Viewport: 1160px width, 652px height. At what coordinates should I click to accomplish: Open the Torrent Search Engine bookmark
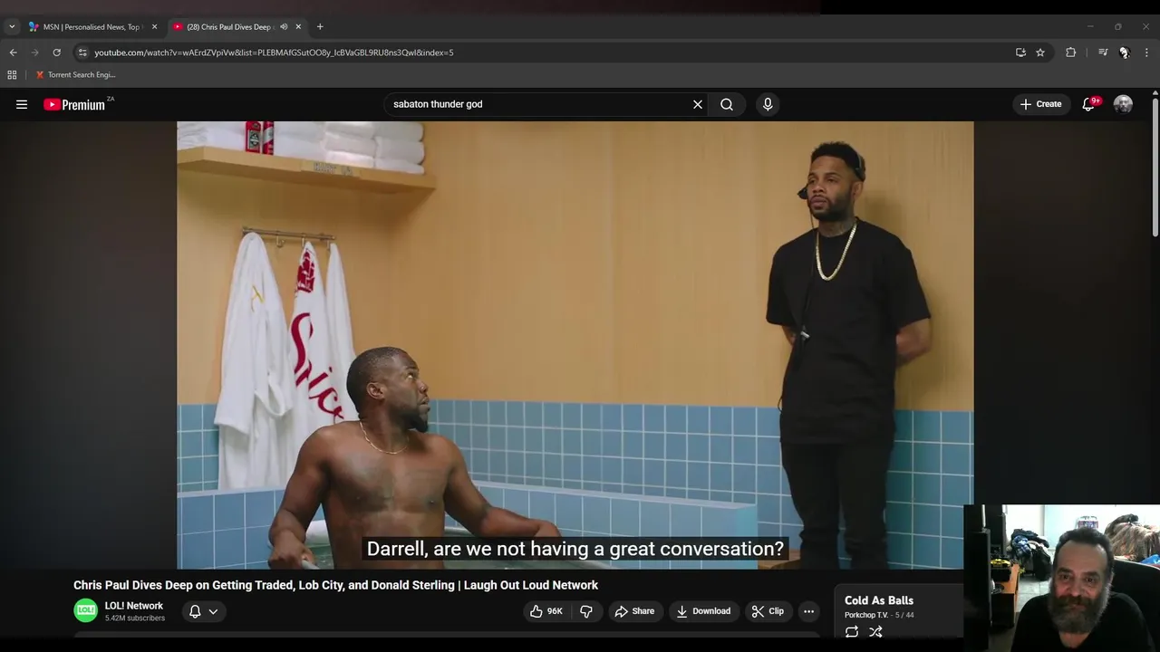tap(76, 75)
